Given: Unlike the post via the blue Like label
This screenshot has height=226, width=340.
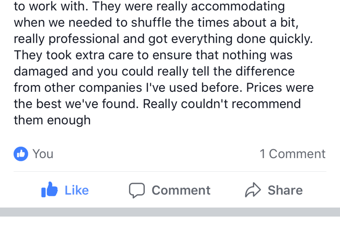Looking at the screenshot, I should pyautogui.click(x=77, y=191).
